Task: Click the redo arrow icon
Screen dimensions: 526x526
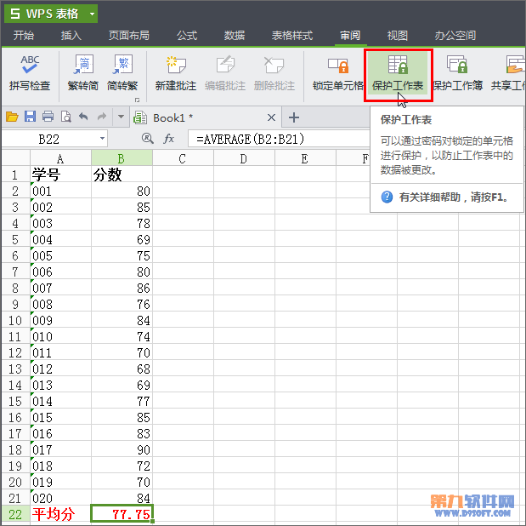Action: click(x=102, y=117)
